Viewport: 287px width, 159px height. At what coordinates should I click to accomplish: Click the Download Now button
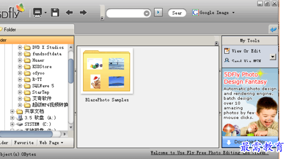250,142
